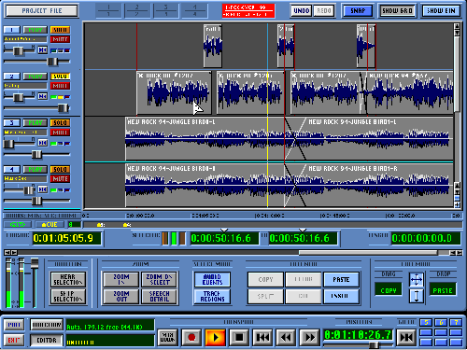Image resolution: width=467 pixels, height=350 pixels.
Task: Set track 1 to Play mode
Action: click(x=35, y=30)
